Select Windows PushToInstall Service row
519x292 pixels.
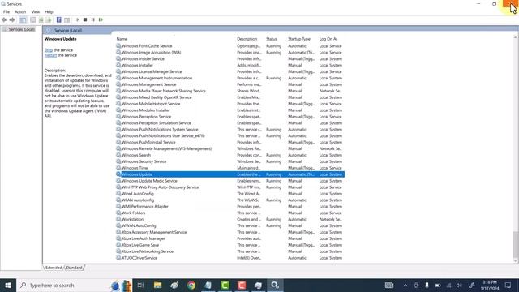230,142
